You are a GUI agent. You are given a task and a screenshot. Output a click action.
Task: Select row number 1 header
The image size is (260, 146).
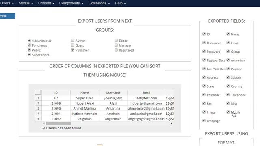38,98
